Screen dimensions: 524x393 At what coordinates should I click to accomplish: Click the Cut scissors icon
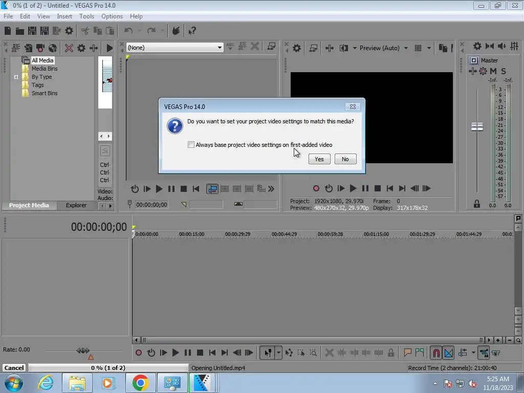(85, 31)
